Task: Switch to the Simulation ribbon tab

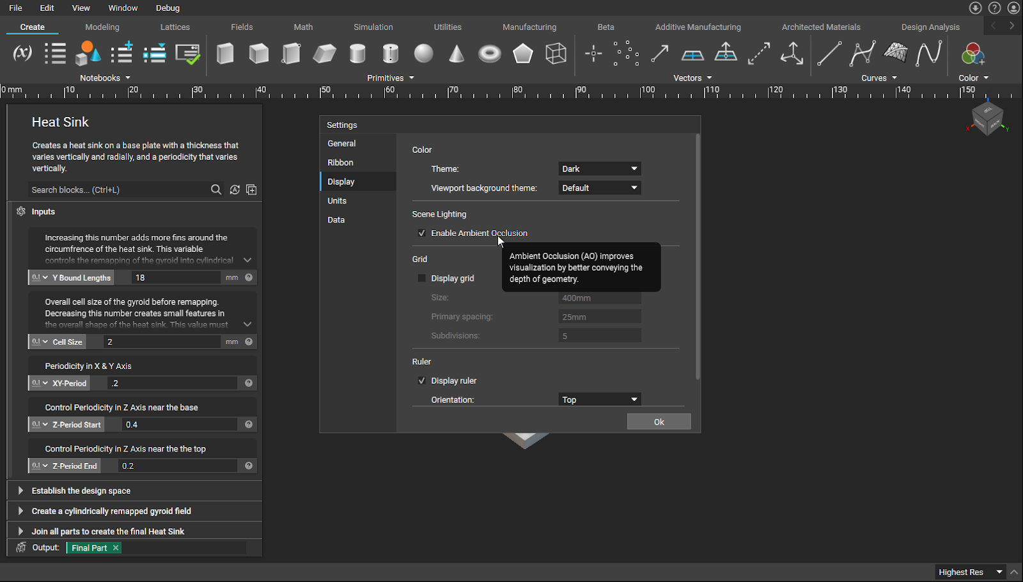Action: pos(373,27)
